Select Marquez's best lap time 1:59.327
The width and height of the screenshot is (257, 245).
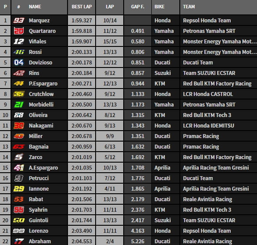point(82,21)
